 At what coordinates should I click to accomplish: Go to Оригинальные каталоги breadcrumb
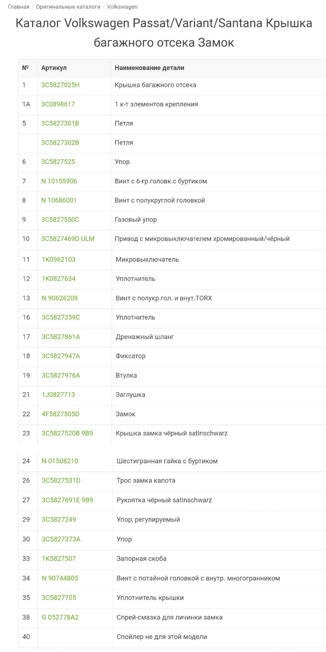[68, 7]
